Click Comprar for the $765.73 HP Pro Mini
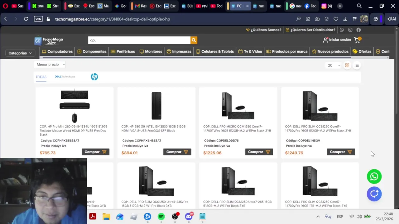The height and width of the screenshot is (224, 399). pyautogui.click(x=95, y=152)
